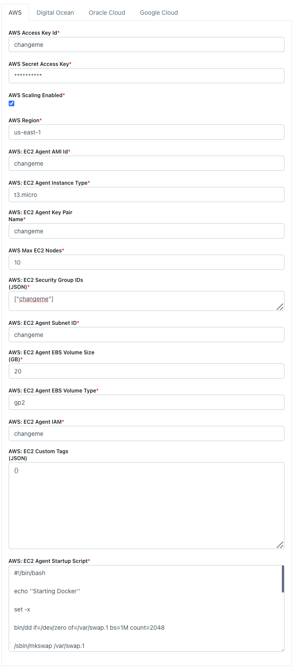
Task: Focus the EC2 Agent Key Pair Name field
Action: tap(146, 231)
